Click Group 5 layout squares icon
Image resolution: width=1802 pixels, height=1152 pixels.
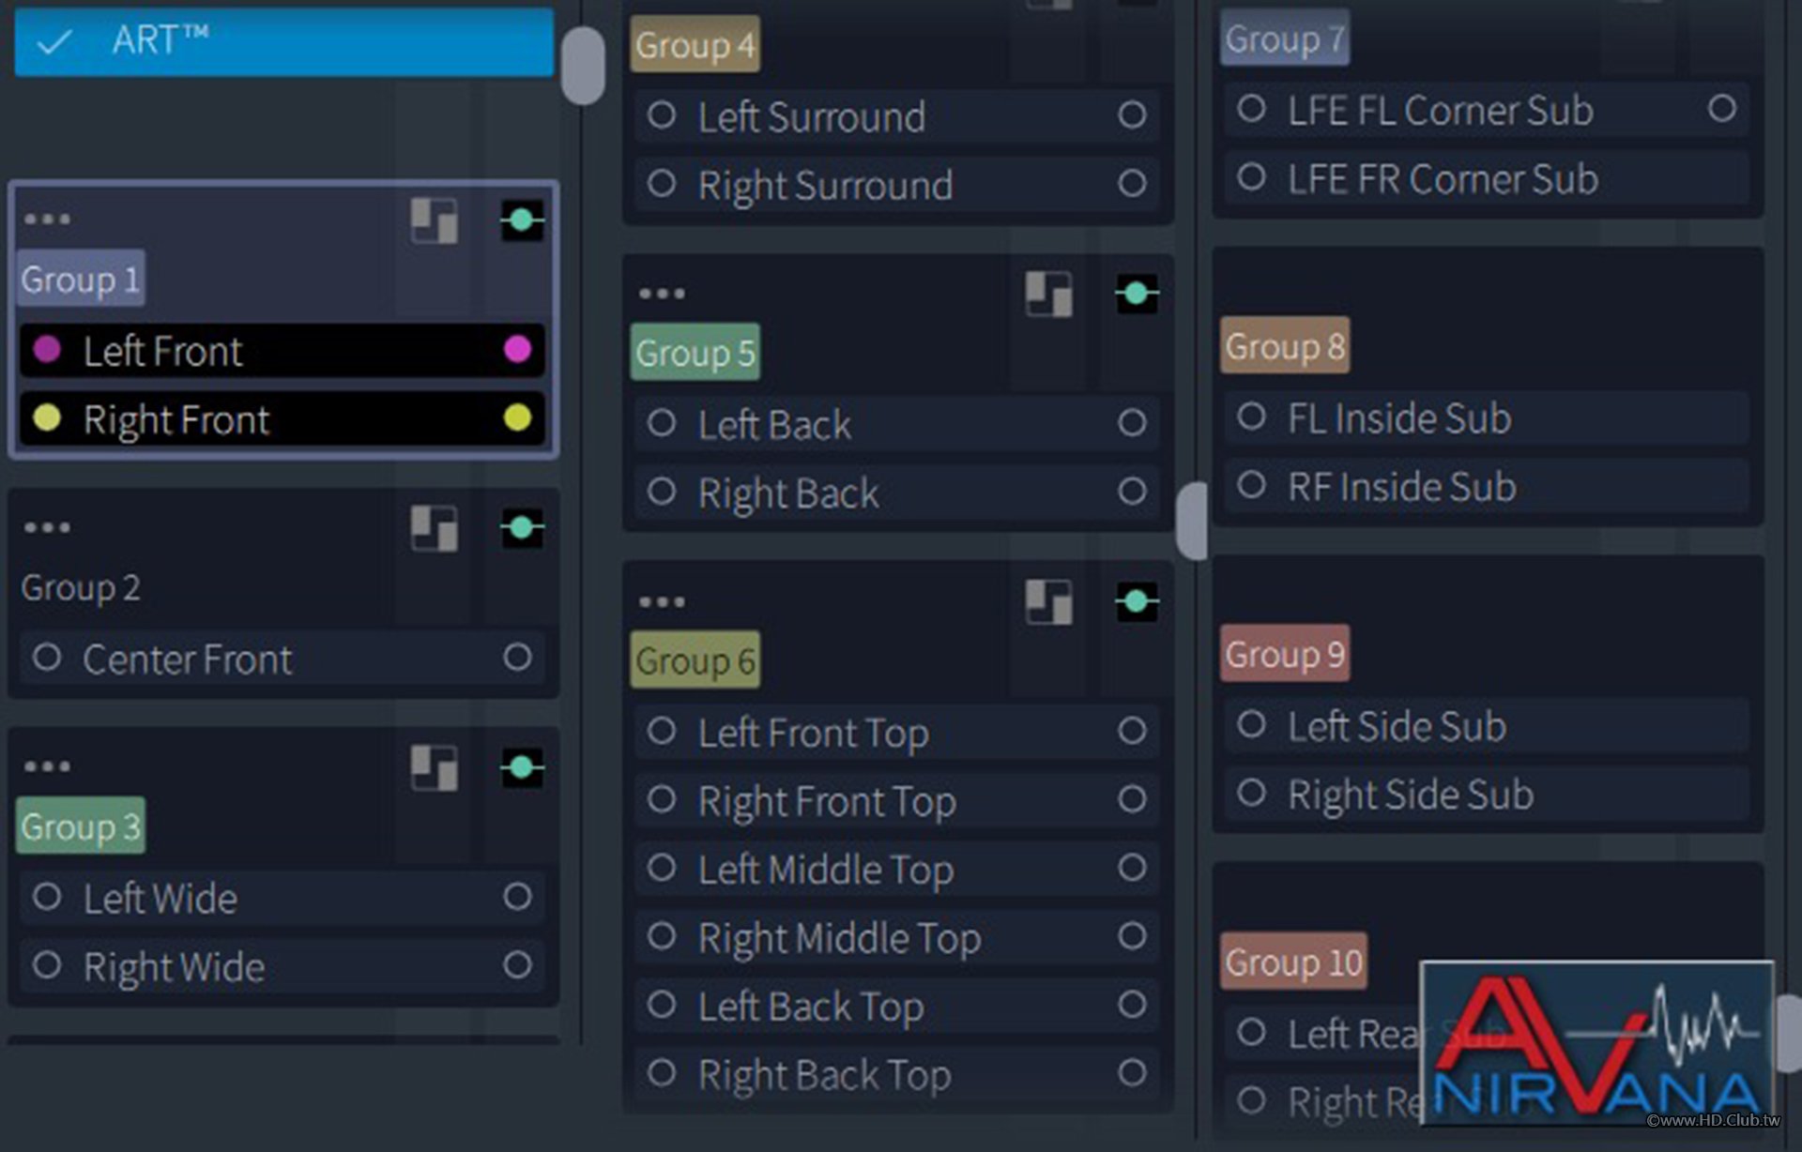1048,295
